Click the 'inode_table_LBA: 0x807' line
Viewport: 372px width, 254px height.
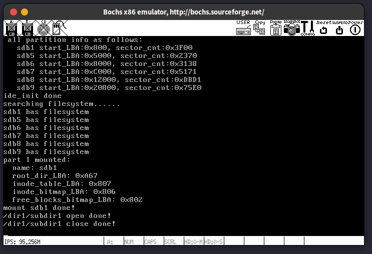pyautogui.click(x=62, y=184)
